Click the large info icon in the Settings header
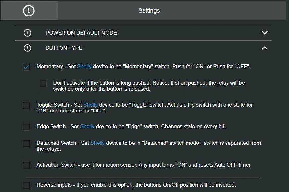The image size is (289, 192). point(29,11)
